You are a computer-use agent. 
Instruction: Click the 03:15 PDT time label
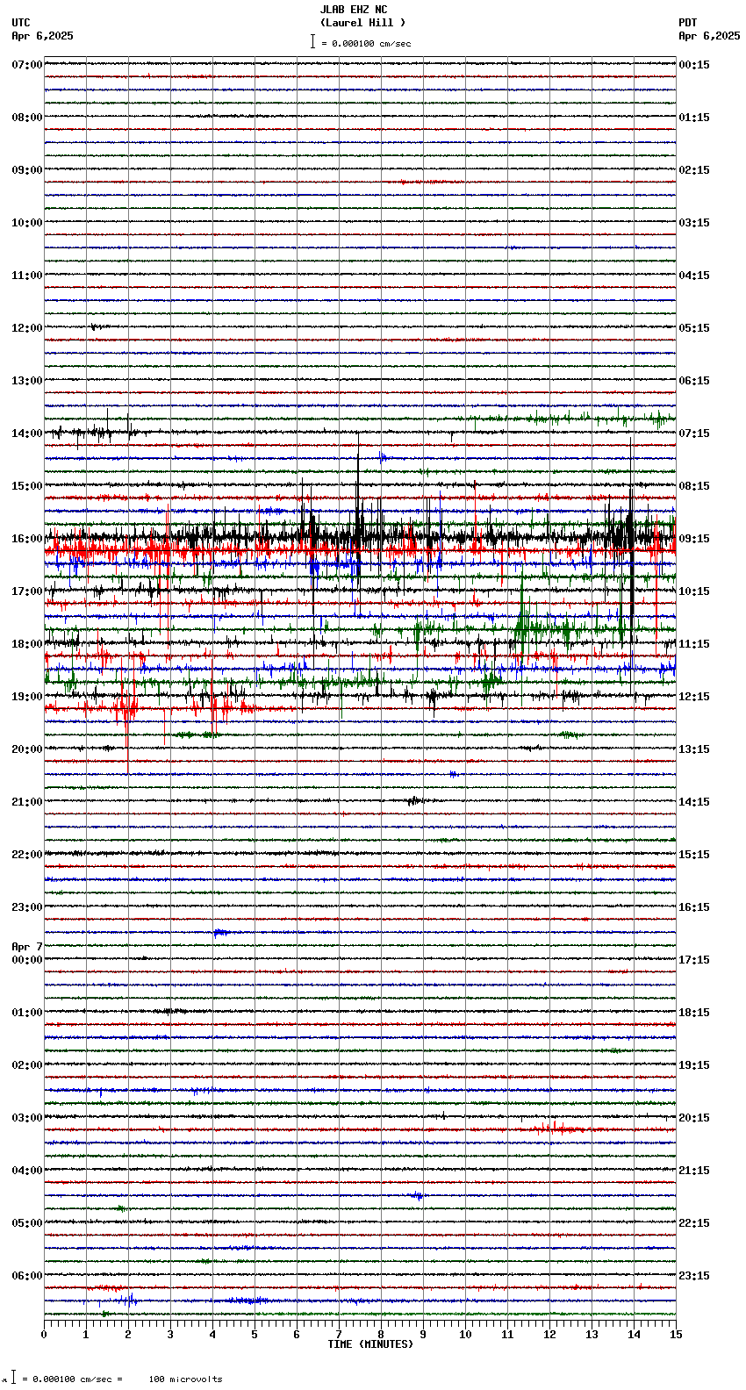point(694,223)
